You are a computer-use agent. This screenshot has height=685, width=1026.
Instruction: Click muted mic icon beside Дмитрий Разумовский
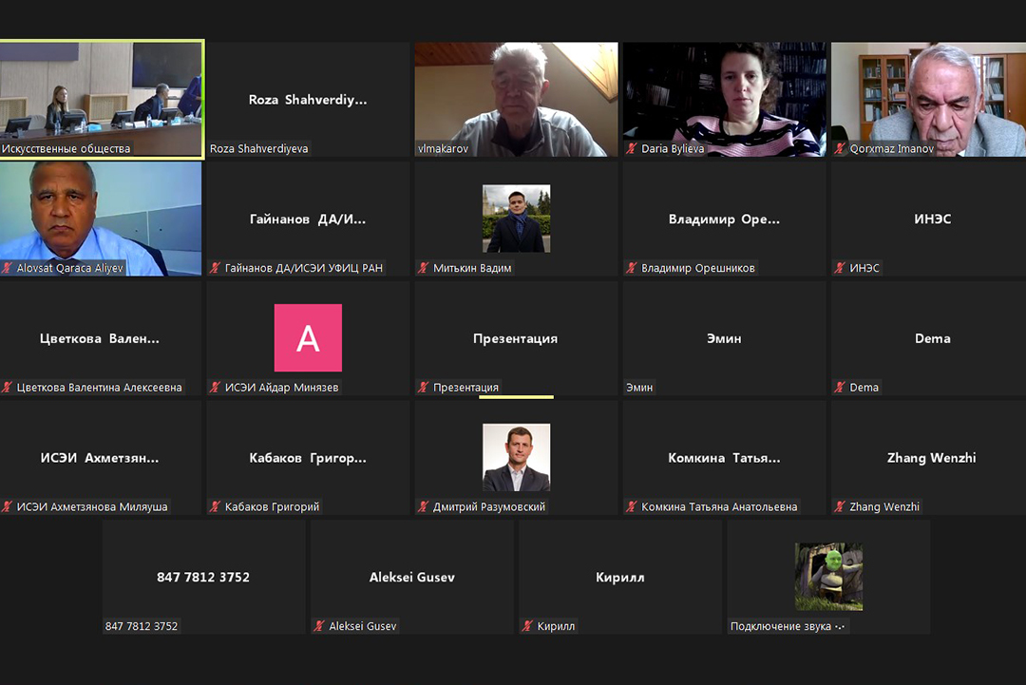pyautogui.click(x=424, y=507)
